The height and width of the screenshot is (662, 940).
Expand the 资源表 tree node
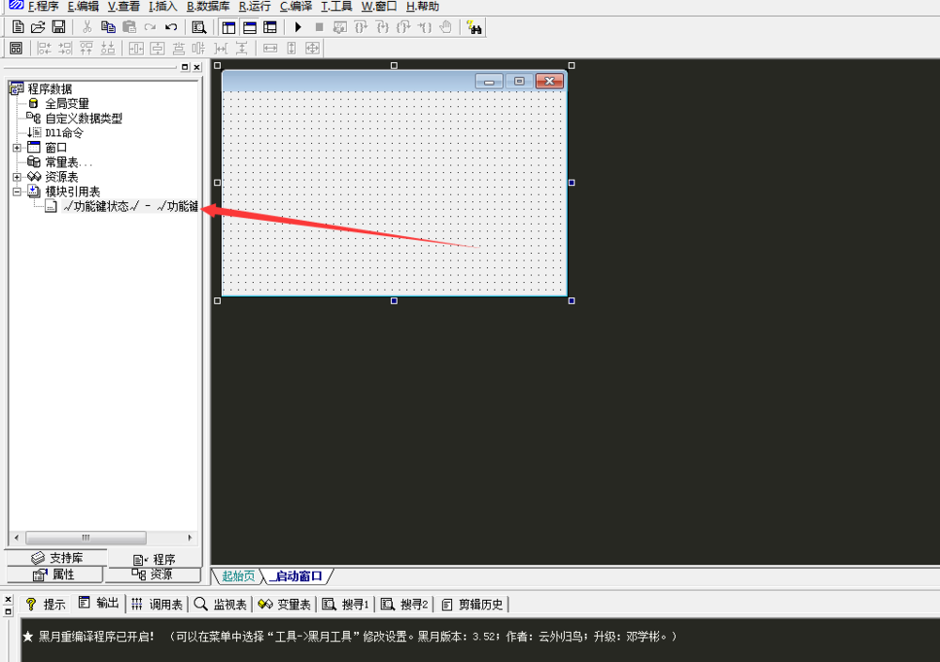pos(17,177)
